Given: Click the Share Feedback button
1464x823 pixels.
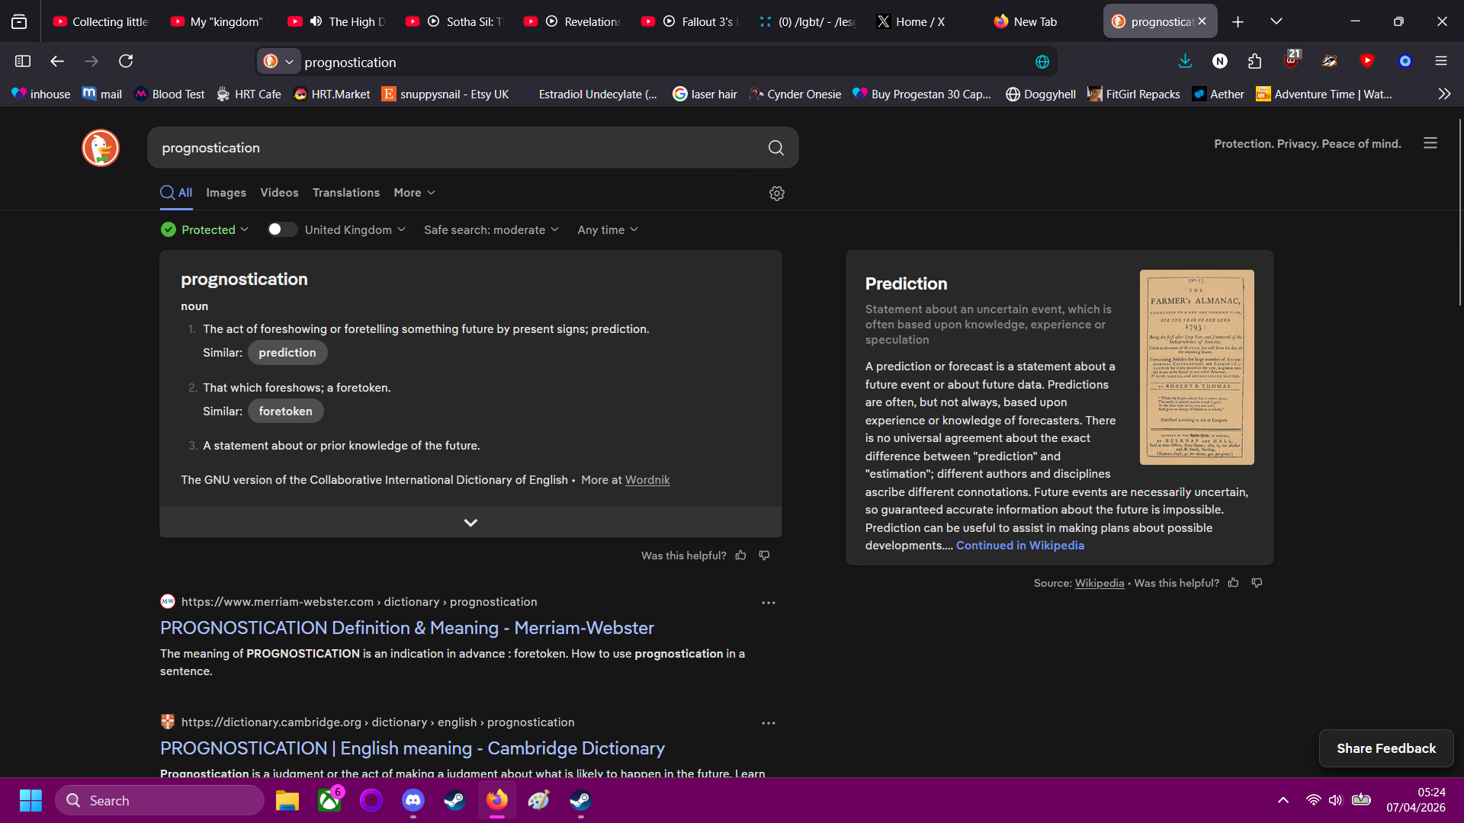Looking at the screenshot, I should [x=1385, y=748].
